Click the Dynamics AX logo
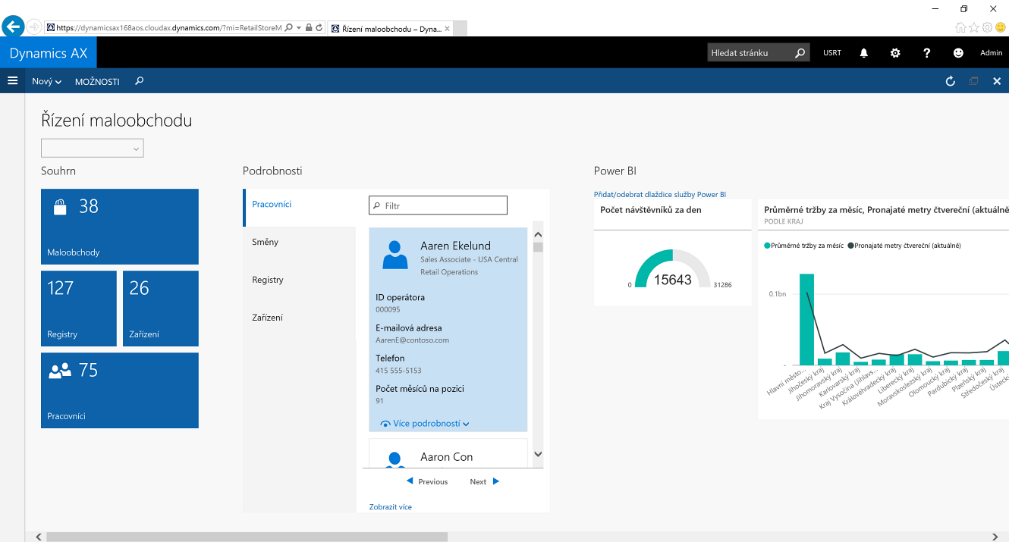The height and width of the screenshot is (542, 1009). [49, 53]
